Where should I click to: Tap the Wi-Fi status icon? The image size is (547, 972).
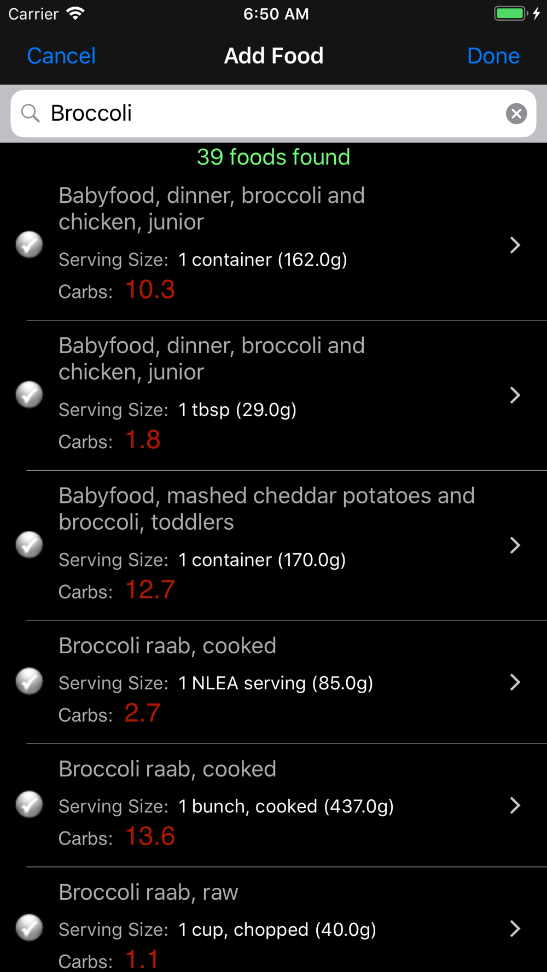pos(75,14)
